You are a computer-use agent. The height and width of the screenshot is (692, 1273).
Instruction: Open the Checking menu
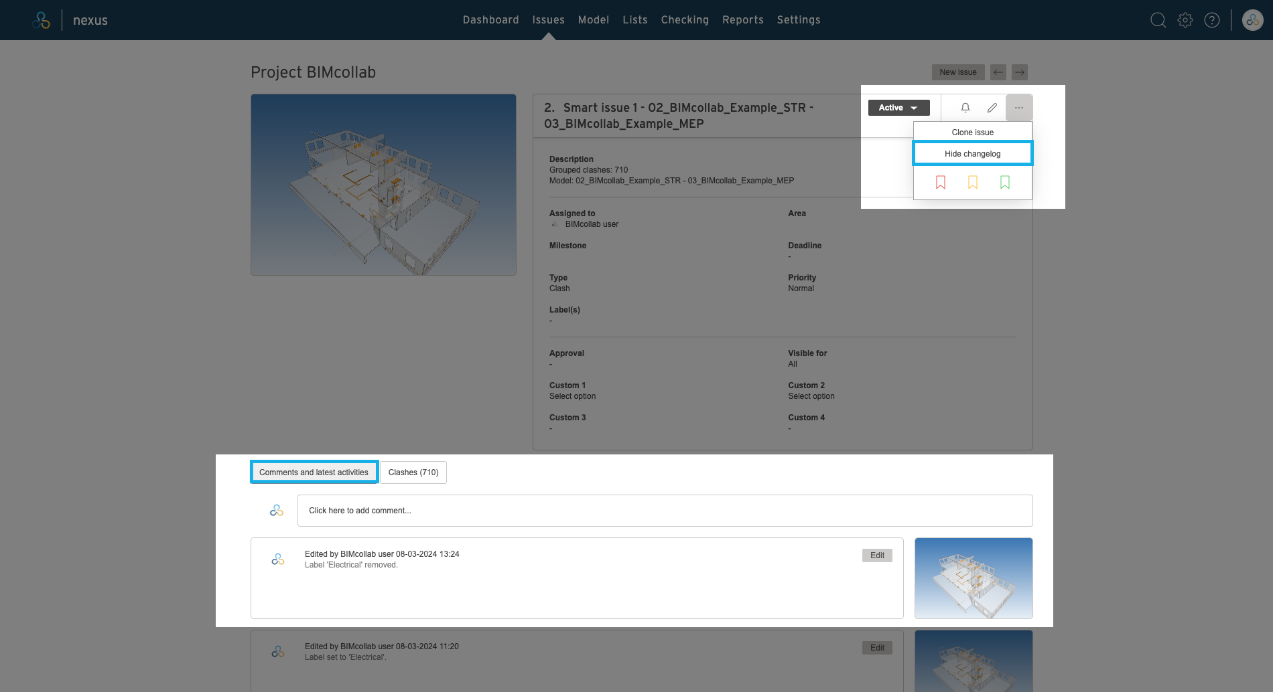(685, 20)
